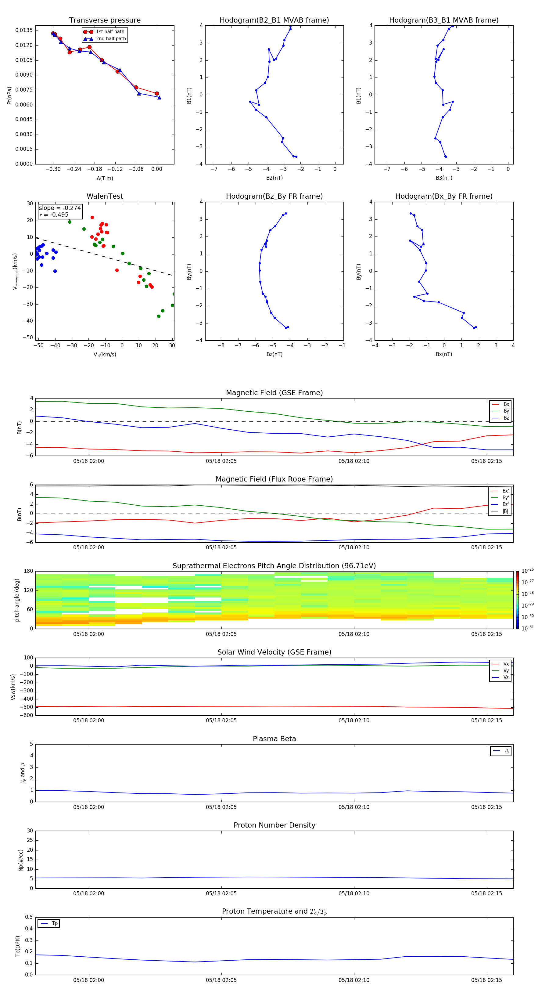Click the '10^-26' color bar label
This screenshot has height=1007, width=549.
[528, 571]
